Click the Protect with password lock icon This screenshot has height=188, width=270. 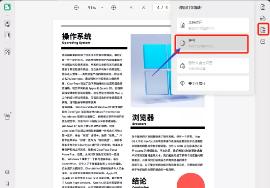pyautogui.click(x=263, y=30)
